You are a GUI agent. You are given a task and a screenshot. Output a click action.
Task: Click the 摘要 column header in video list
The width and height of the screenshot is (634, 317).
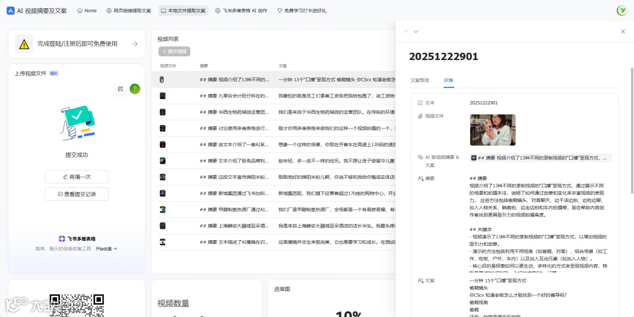tap(204, 66)
